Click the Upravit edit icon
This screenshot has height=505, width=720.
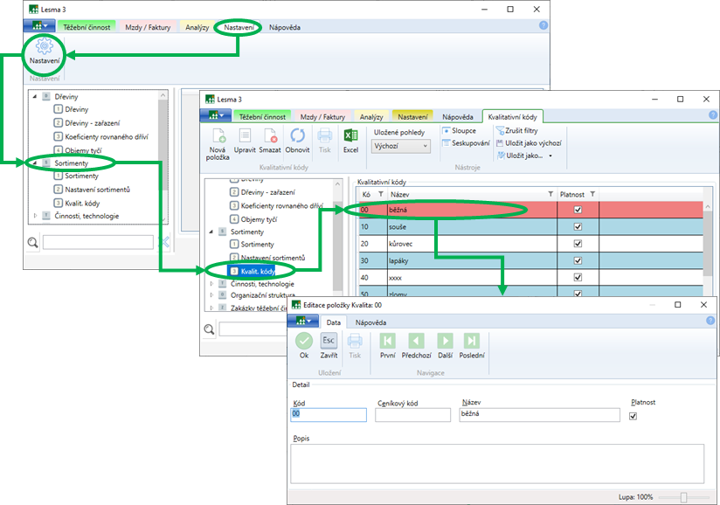tap(246, 136)
